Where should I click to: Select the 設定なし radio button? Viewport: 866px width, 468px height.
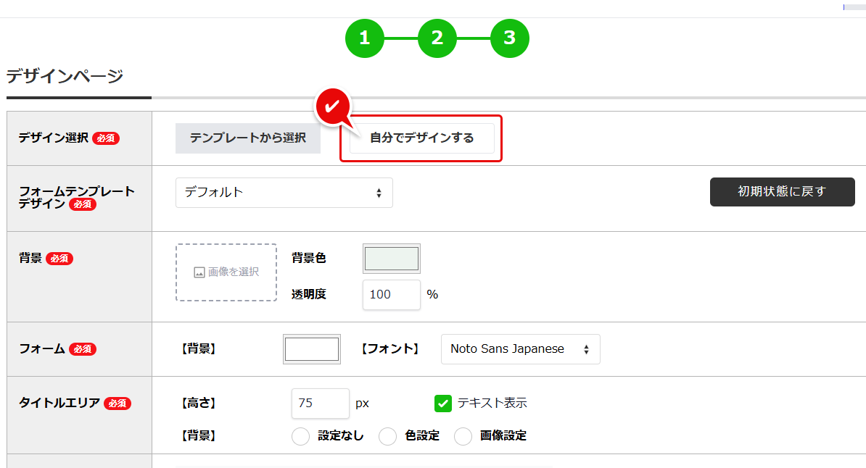pos(300,436)
